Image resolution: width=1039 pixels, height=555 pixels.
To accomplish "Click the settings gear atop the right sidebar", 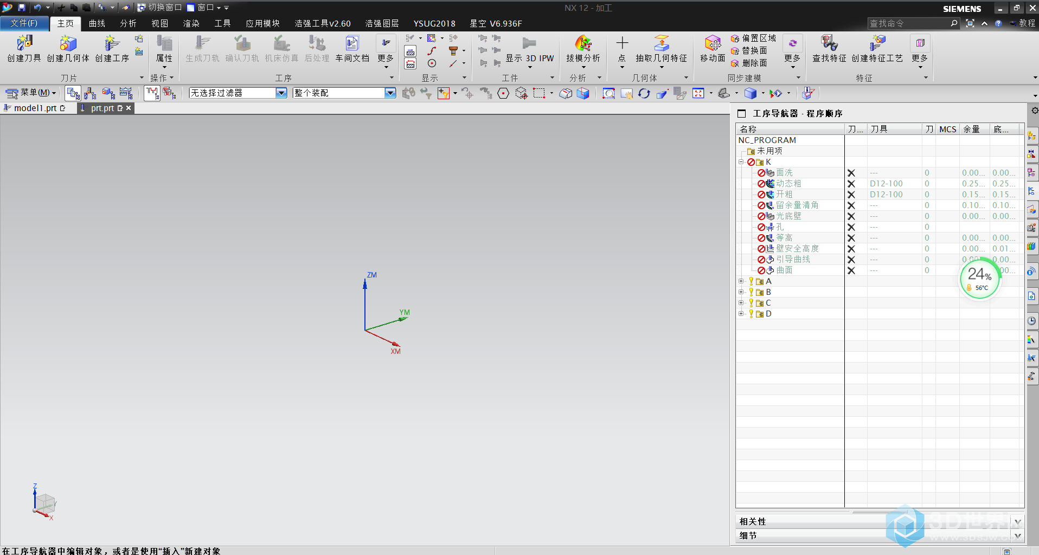I will pos(1035,111).
